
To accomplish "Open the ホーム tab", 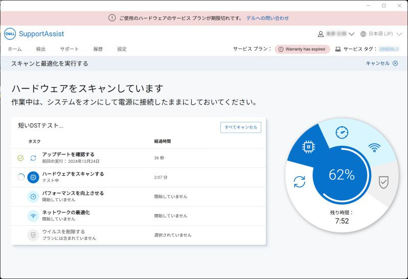I will [15, 49].
